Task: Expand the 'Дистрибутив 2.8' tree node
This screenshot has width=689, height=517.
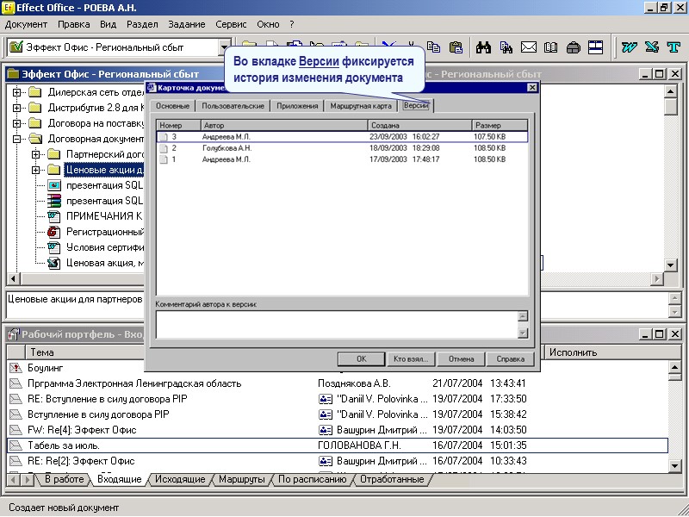Action: [16, 108]
